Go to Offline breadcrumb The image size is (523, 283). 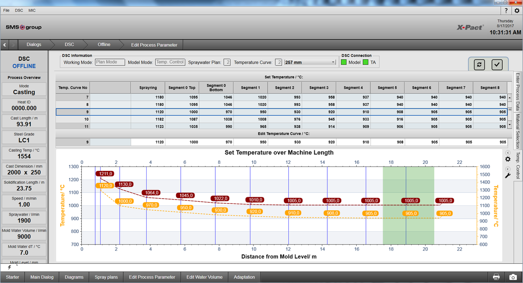click(104, 45)
